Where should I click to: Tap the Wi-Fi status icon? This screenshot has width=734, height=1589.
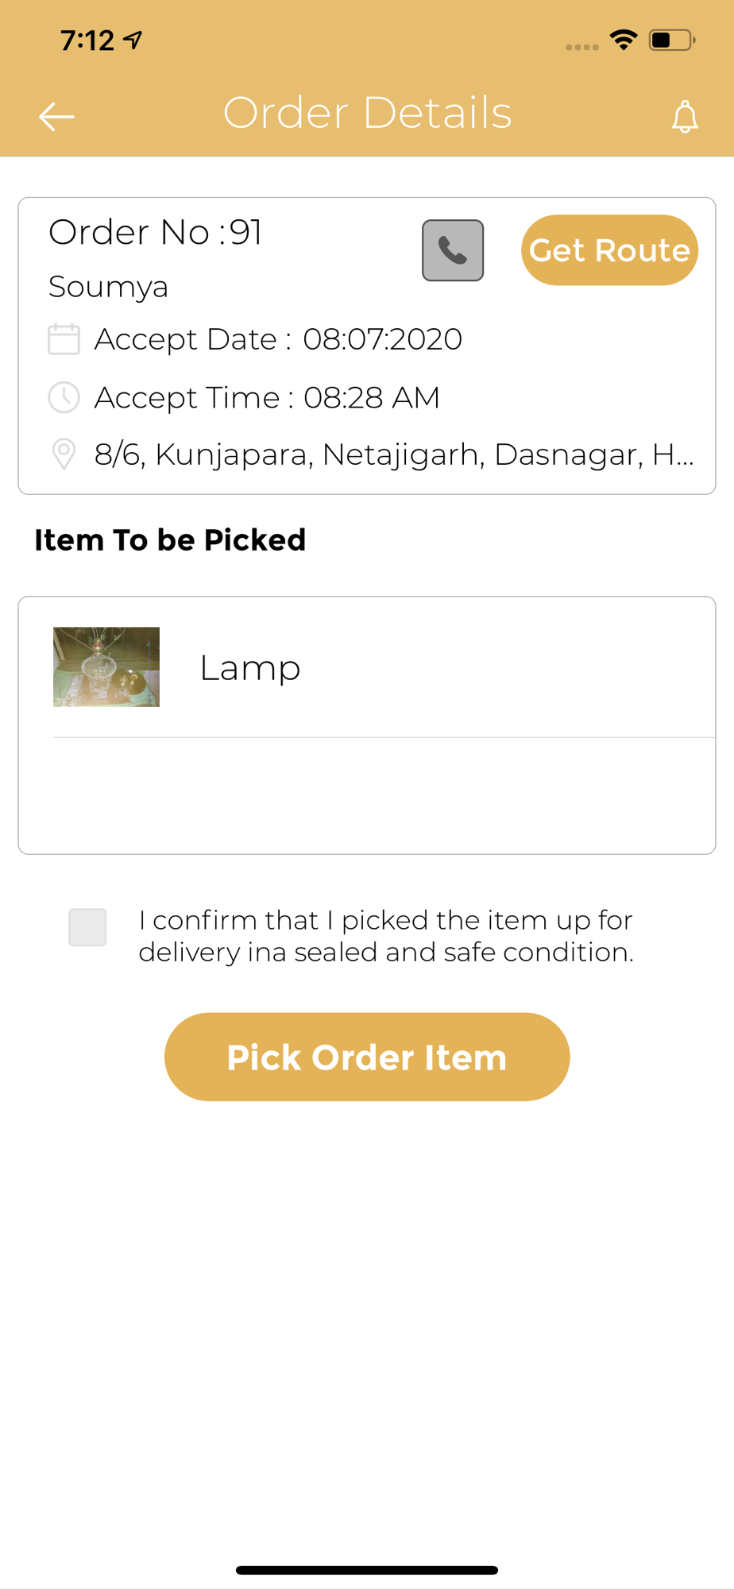tap(624, 40)
